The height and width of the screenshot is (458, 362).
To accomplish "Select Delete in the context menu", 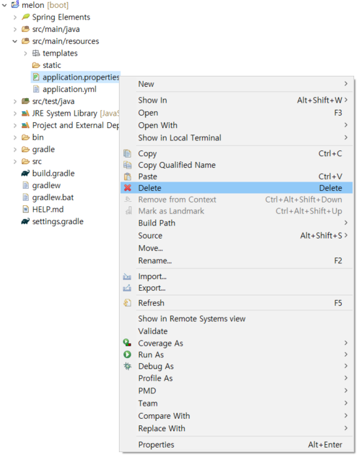I will 237,188.
